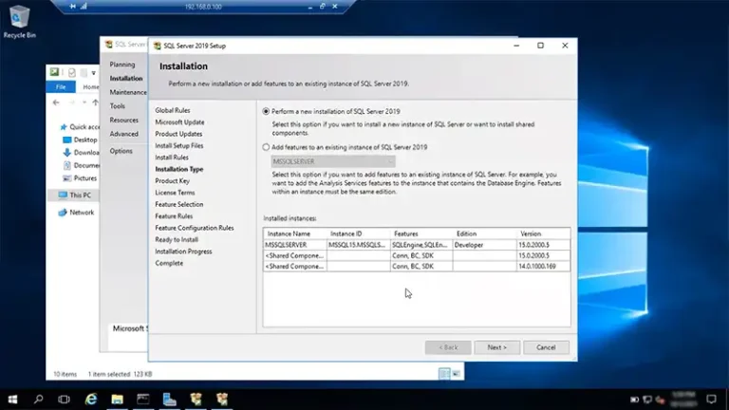Go back with Explorer's back arrow
This screenshot has height=410, width=729.
56,102
